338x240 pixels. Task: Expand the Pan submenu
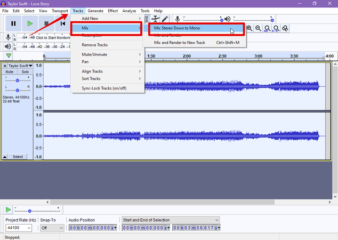pos(108,62)
